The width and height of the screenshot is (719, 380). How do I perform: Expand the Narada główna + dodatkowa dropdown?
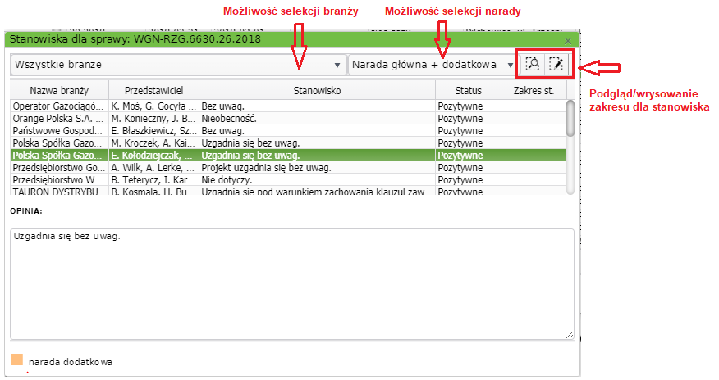(431, 65)
